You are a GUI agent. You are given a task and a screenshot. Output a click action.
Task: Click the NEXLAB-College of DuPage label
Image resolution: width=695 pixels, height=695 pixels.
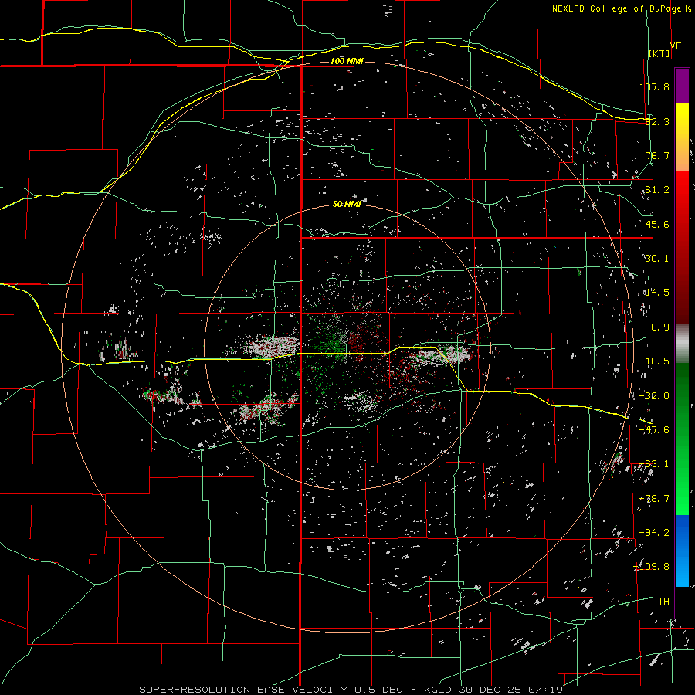pos(618,8)
